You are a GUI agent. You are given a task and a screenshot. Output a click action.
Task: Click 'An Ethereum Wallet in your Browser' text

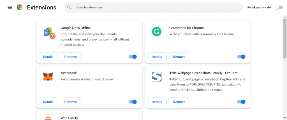87,79
